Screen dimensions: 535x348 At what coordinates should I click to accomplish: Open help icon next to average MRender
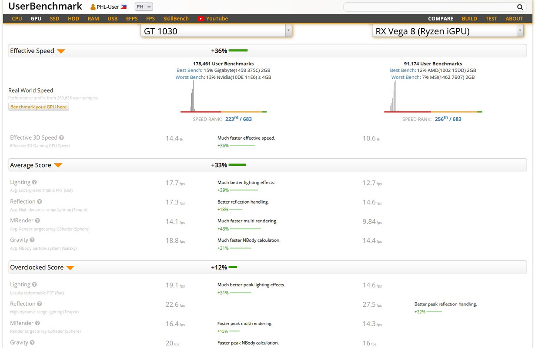37,221
